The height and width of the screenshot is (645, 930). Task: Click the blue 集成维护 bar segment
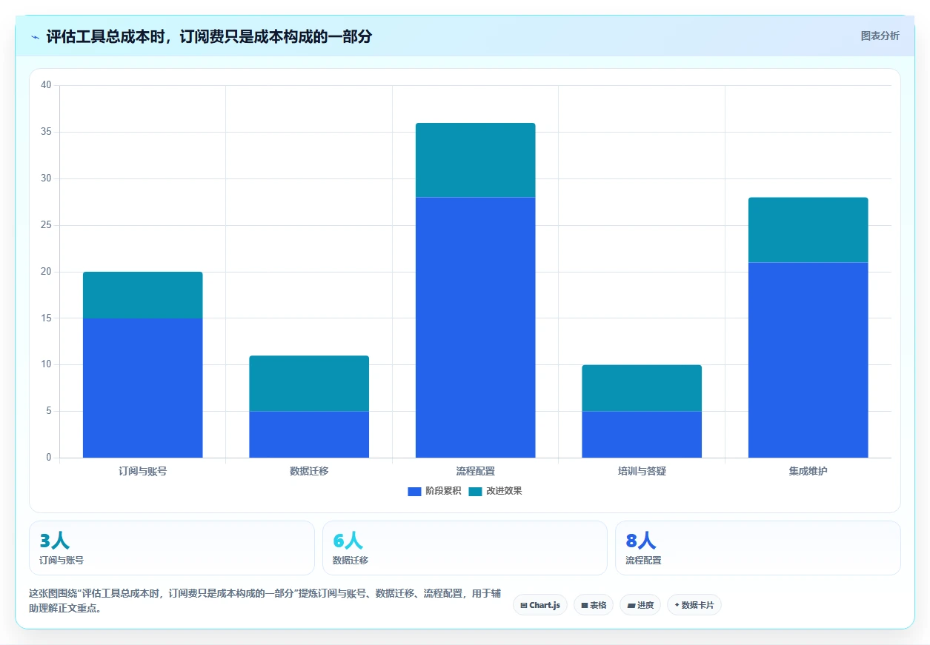click(x=808, y=360)
